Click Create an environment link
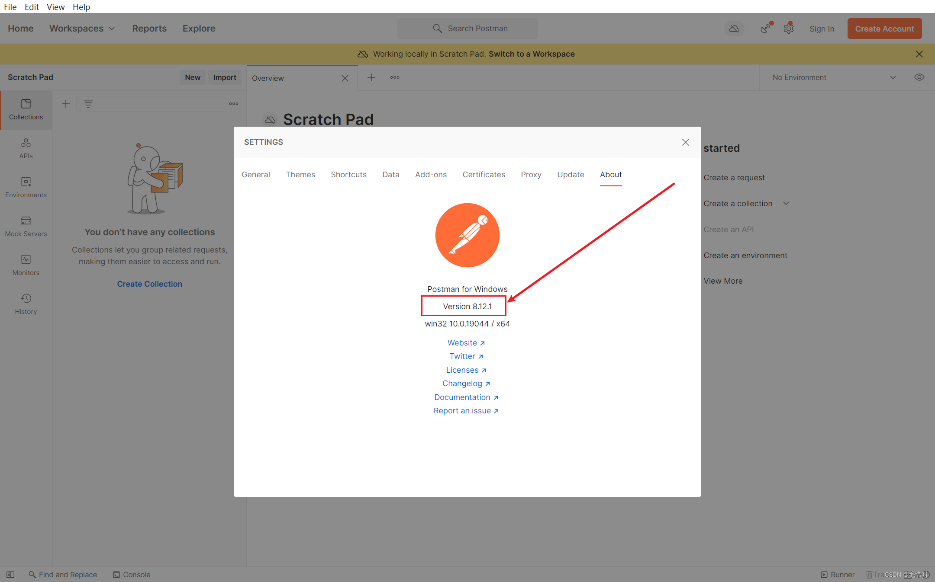 click(x=745, y=256)
